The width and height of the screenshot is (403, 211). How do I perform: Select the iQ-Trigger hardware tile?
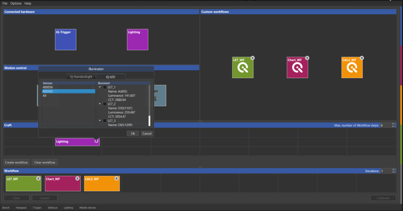pyautogui.click(x=66, y=40)
